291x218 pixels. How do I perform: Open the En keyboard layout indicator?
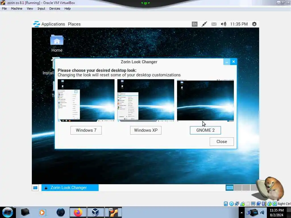pos(194,24)
